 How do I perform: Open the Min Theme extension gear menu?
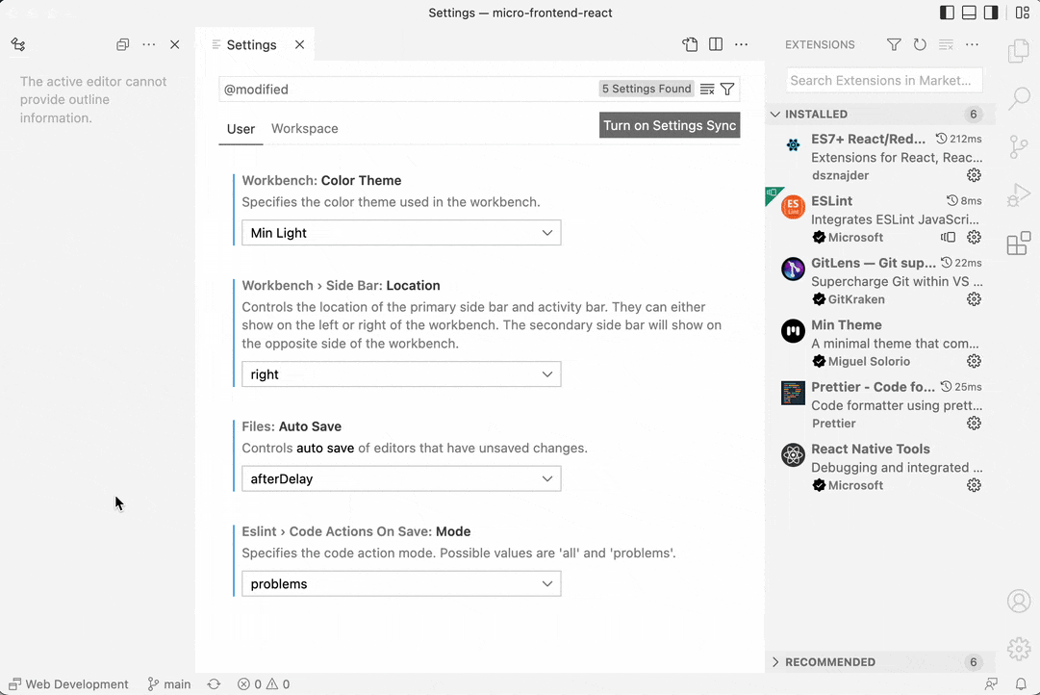click(x=974, y=361)
